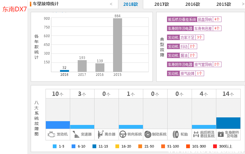
Task: Click the left arrow before year tabs
Action: (x=111, y=4)
